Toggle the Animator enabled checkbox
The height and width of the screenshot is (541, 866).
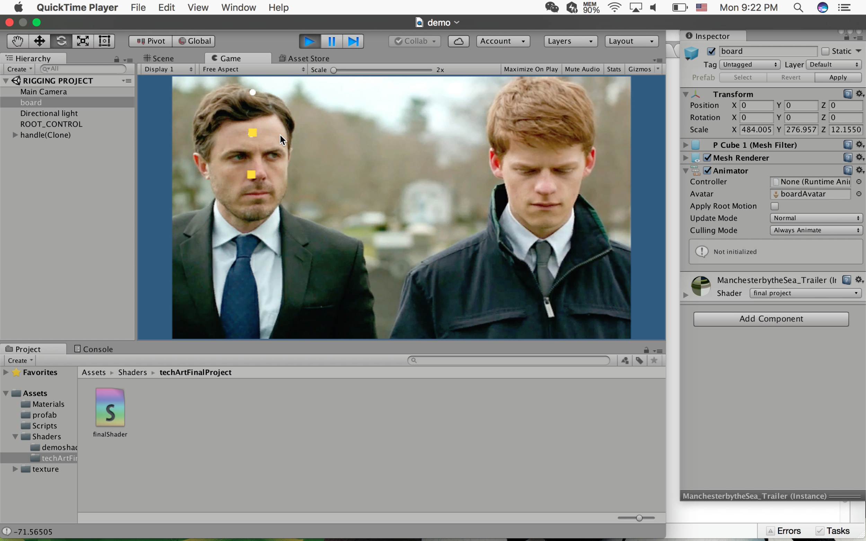pos(707,170)
